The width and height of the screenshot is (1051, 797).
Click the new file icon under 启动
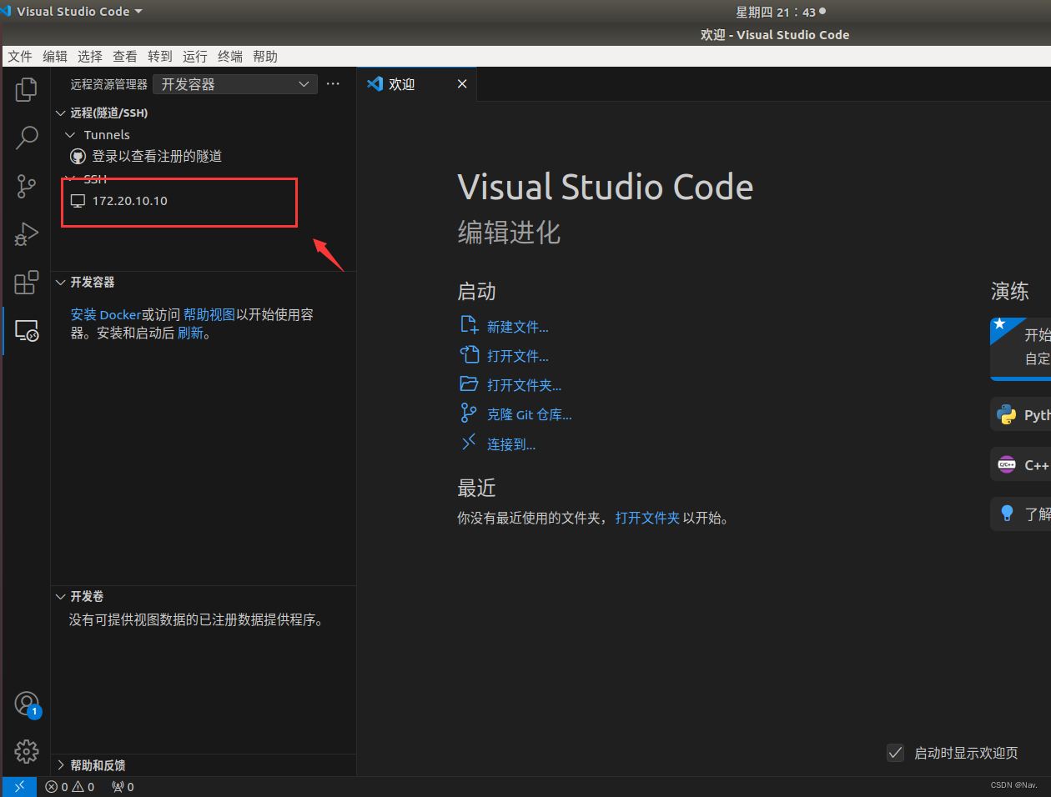[470, 325]
